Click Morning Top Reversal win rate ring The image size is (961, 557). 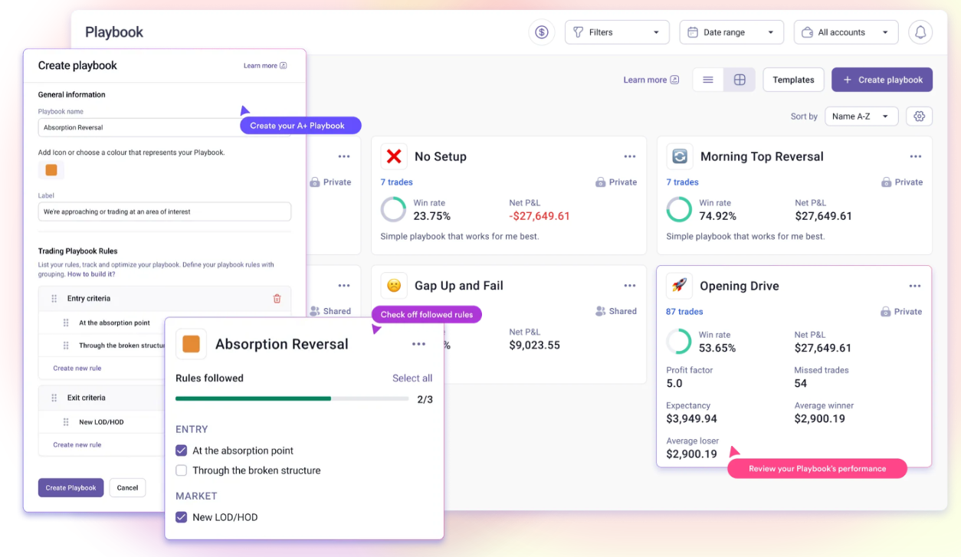tap(679, 210)
